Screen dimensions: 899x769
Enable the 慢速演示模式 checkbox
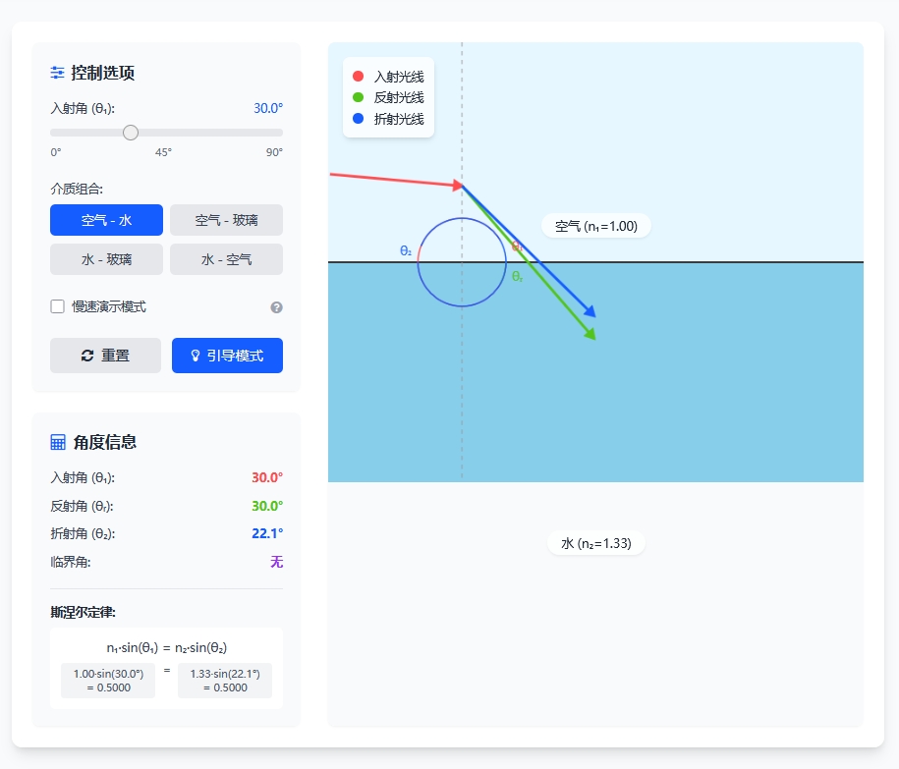click(57, 306)
